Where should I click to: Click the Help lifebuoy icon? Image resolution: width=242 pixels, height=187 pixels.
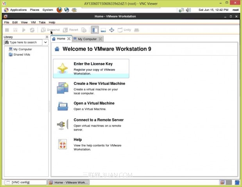click(x=63, y=144)
